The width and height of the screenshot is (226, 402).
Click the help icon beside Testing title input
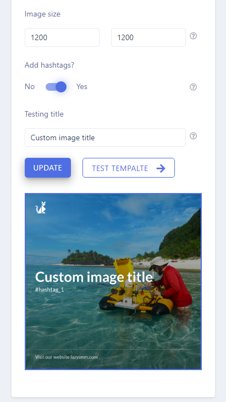pos(193,136)
